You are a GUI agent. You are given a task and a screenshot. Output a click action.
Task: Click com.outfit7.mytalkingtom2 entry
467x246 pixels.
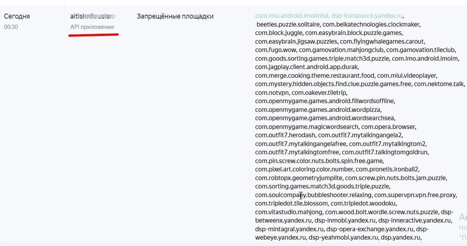387,144
